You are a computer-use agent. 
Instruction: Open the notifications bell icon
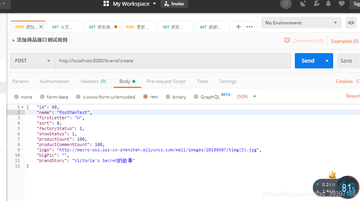pos(329,3)
